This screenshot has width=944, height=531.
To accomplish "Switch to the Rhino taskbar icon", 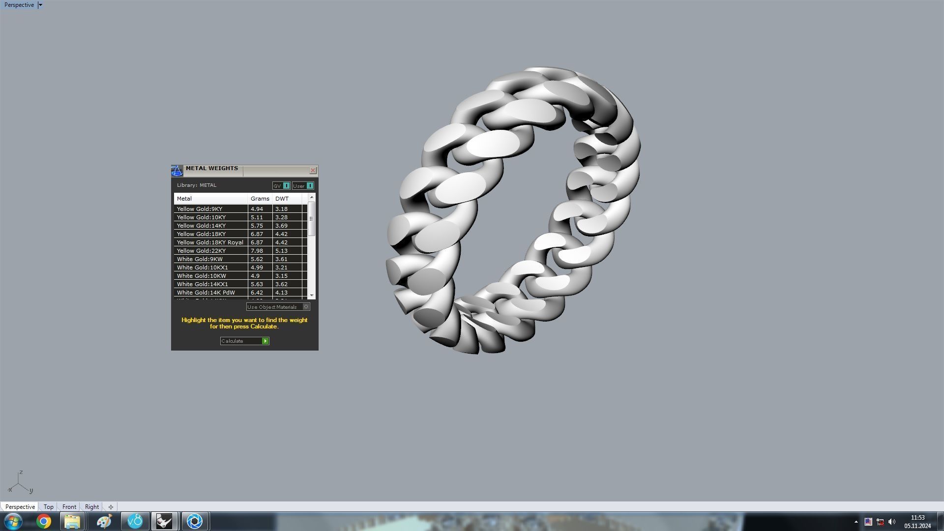I will (x=165, y=521).
